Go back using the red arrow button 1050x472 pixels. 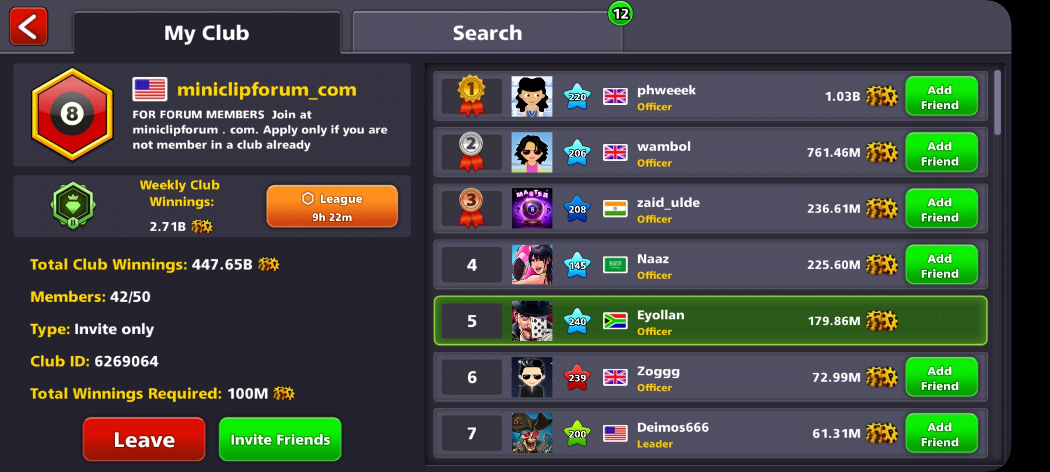coord(28,27)
